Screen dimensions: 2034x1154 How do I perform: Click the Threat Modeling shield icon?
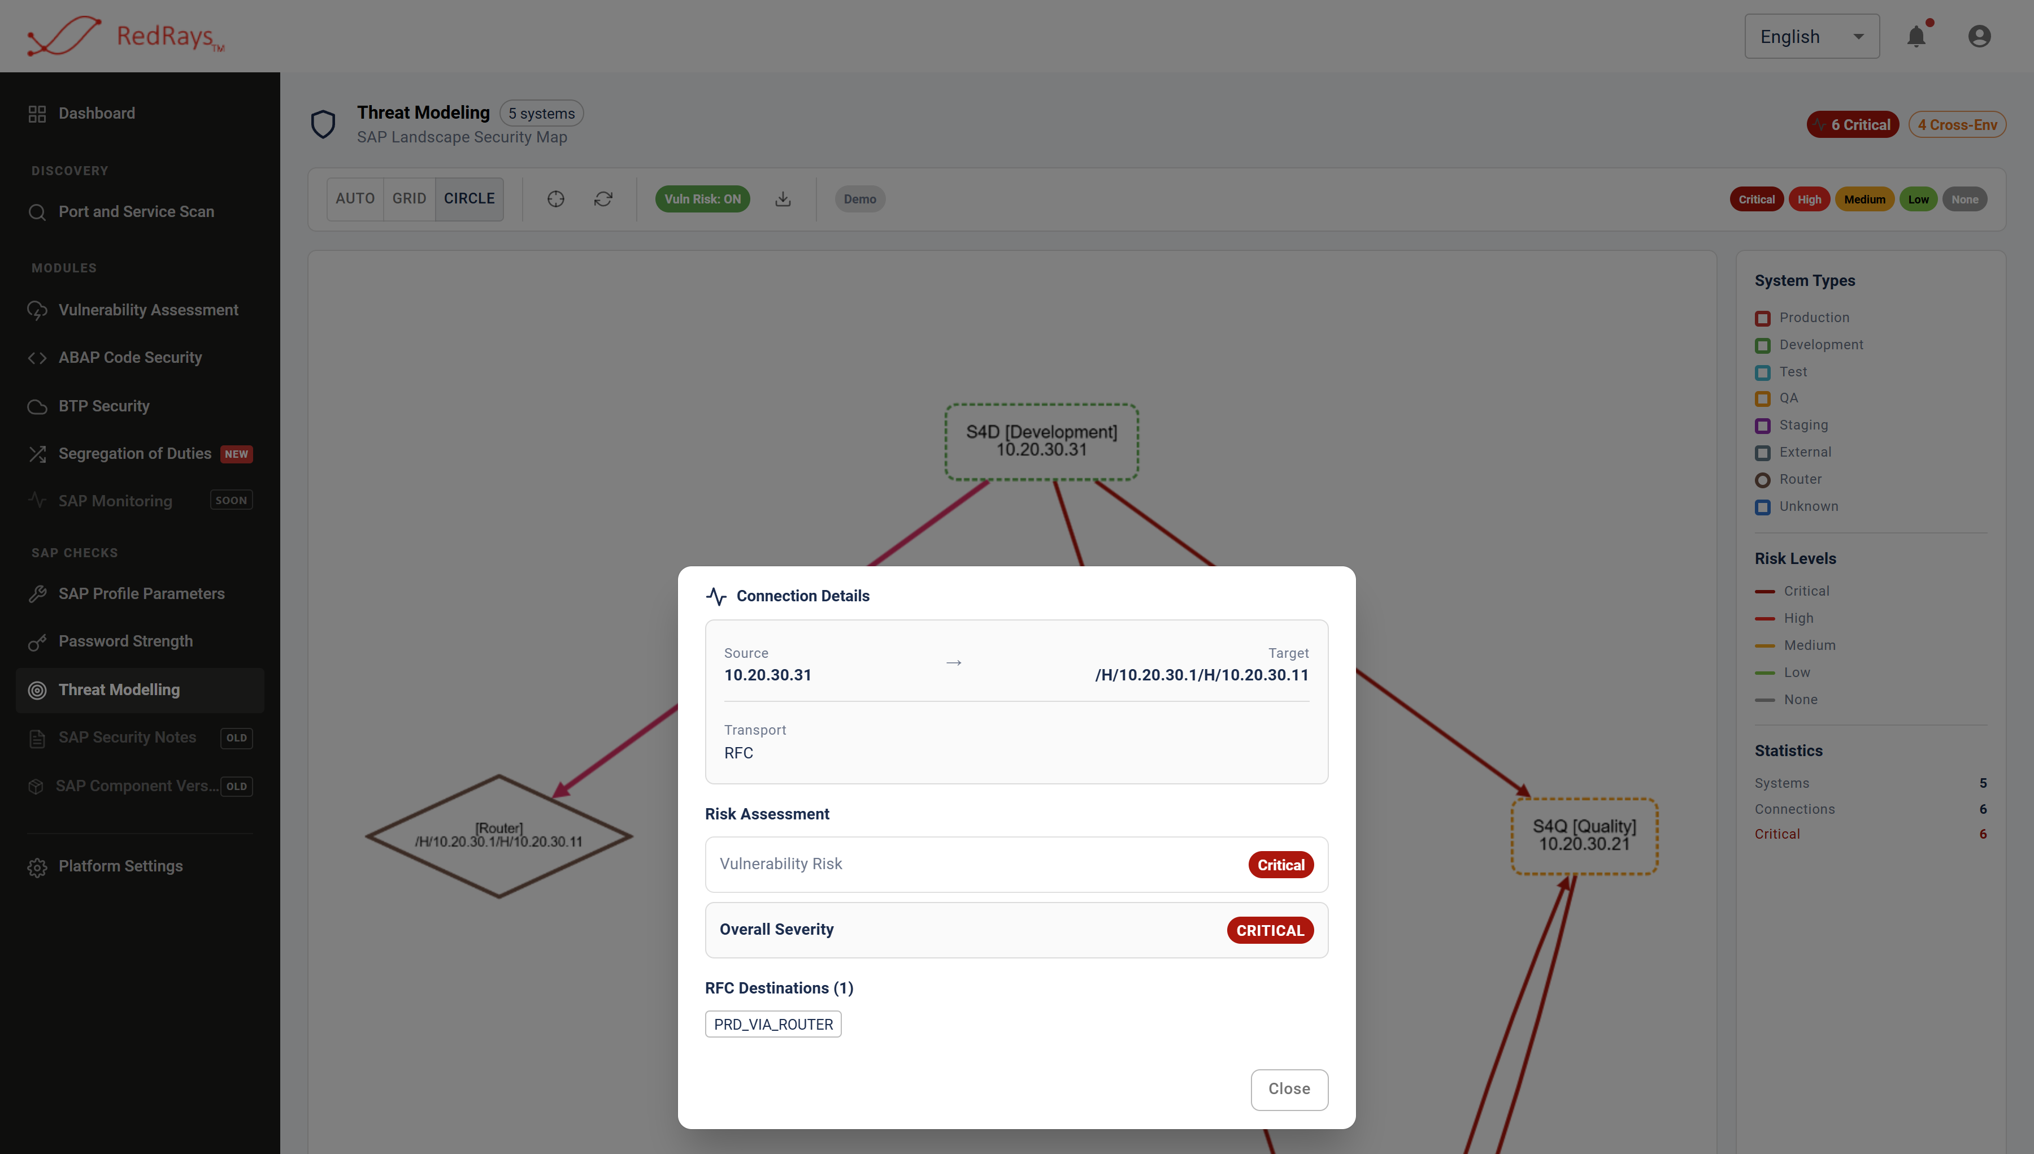(x=323, y=124)
